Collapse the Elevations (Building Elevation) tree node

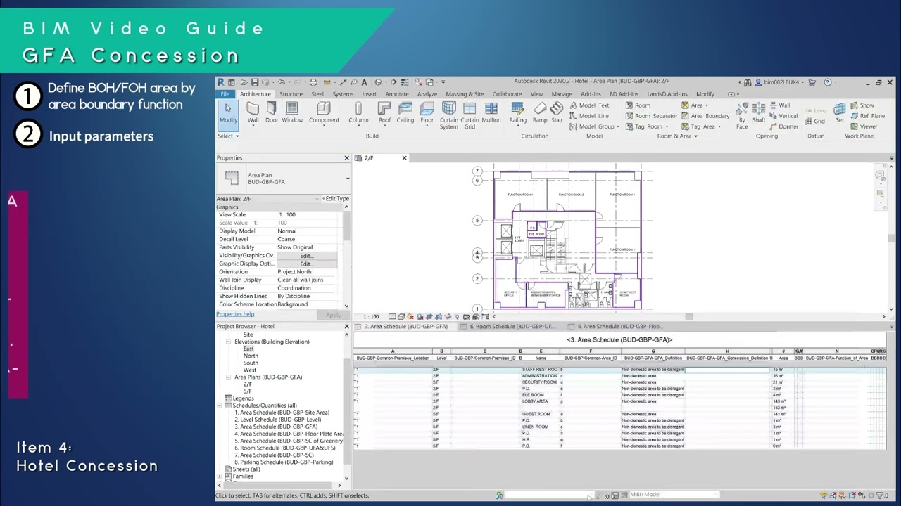(x=229, y=342)
